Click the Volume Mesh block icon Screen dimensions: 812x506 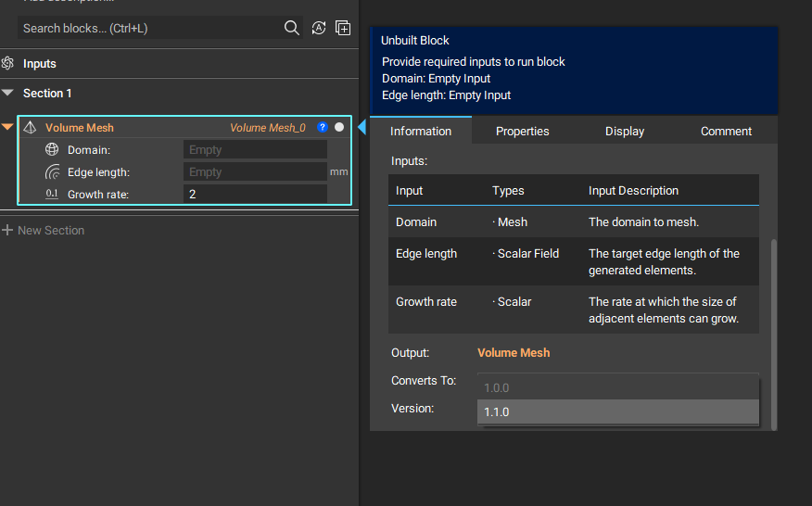[30, 127]
